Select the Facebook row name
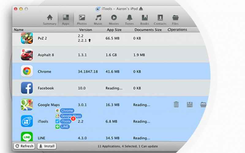 point(46,88)
